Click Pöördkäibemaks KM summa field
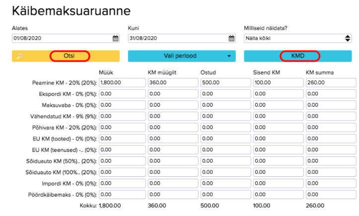Image resolution: width=359 pixels, height=216 pixels. (x=331, y=195)
